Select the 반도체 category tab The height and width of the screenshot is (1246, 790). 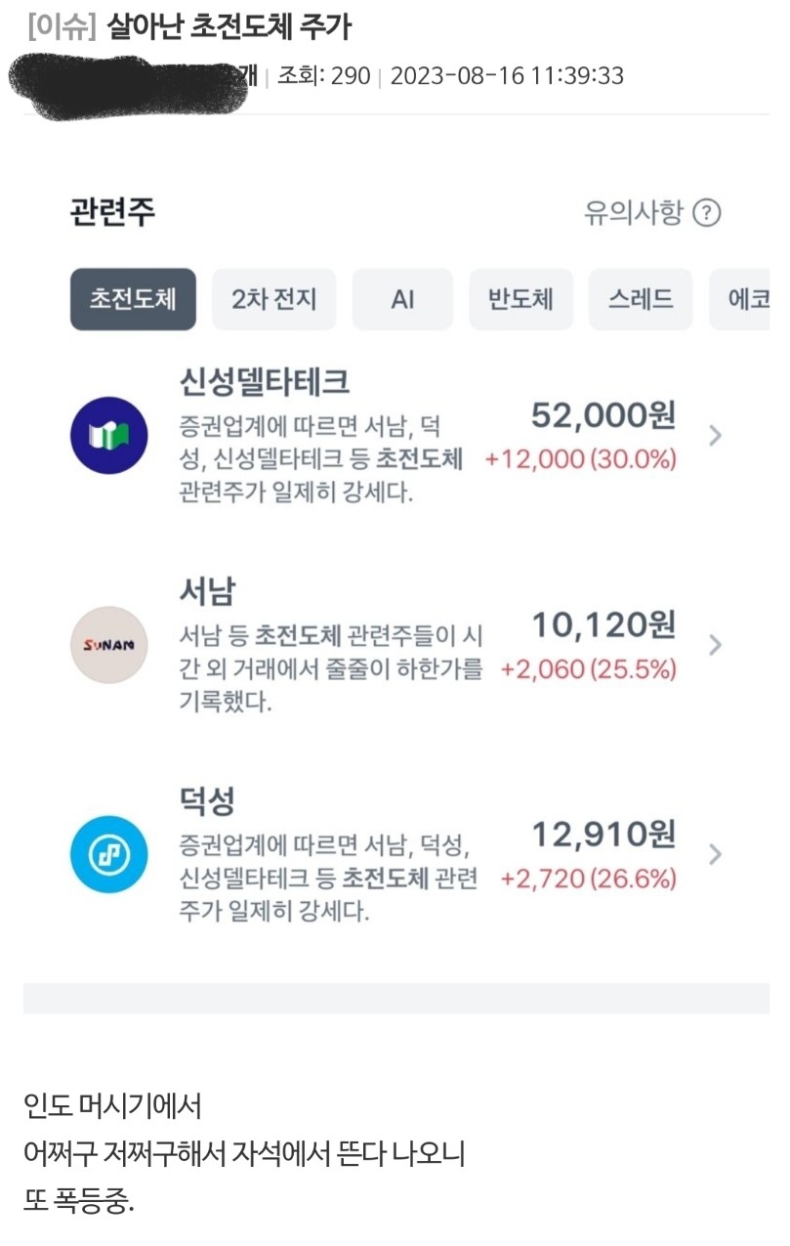point(520,299)
